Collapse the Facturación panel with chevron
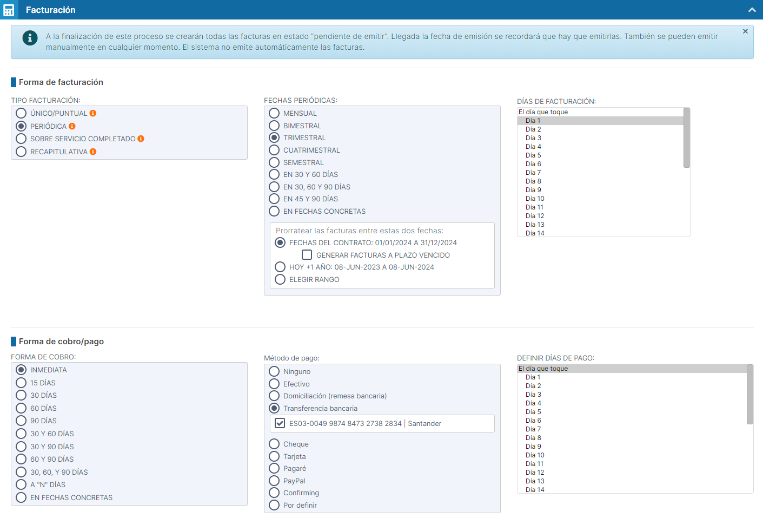This screenshot has height=518, width=763. coord(752,10)
